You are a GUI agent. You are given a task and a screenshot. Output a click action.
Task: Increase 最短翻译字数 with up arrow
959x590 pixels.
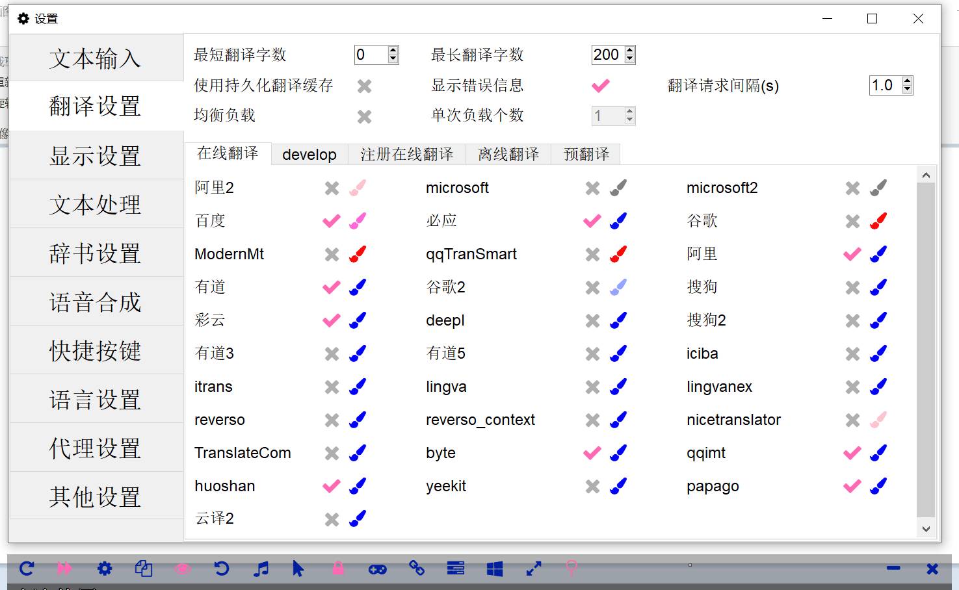tap(393, 51)
